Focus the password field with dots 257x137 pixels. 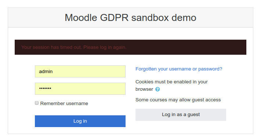(x=80, y=89)
